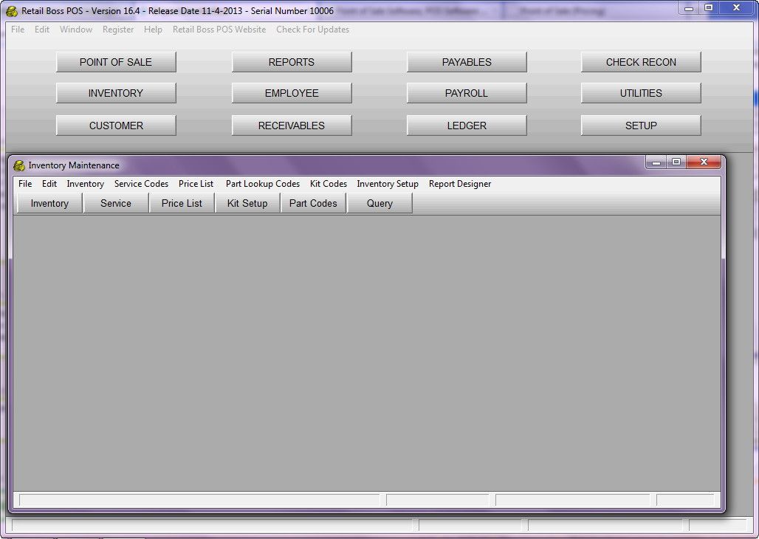The image size is (759, 539).
Task: Click Retail Boss POS Website menu item
Action: point(219,30)
